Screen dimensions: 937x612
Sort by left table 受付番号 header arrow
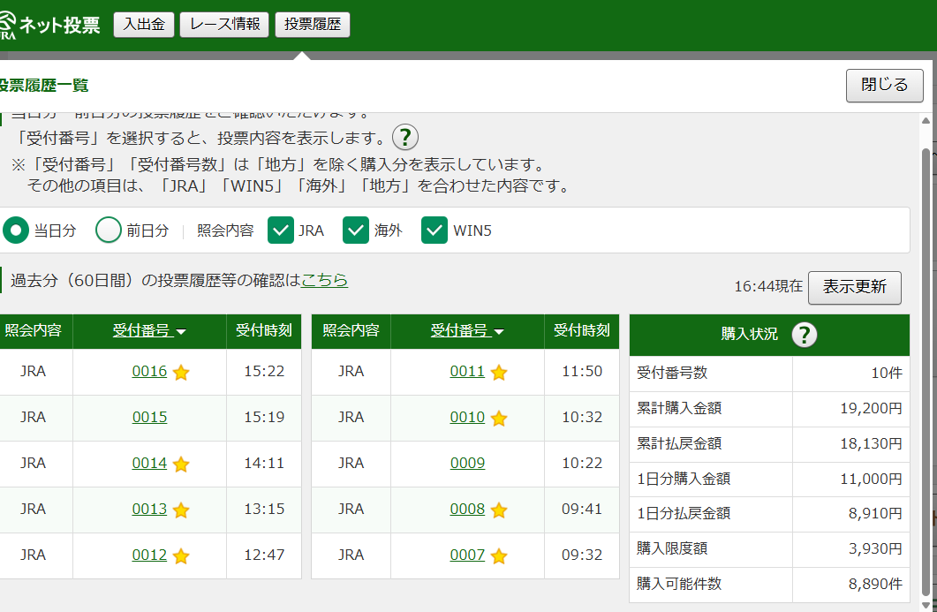pos(181,332)
